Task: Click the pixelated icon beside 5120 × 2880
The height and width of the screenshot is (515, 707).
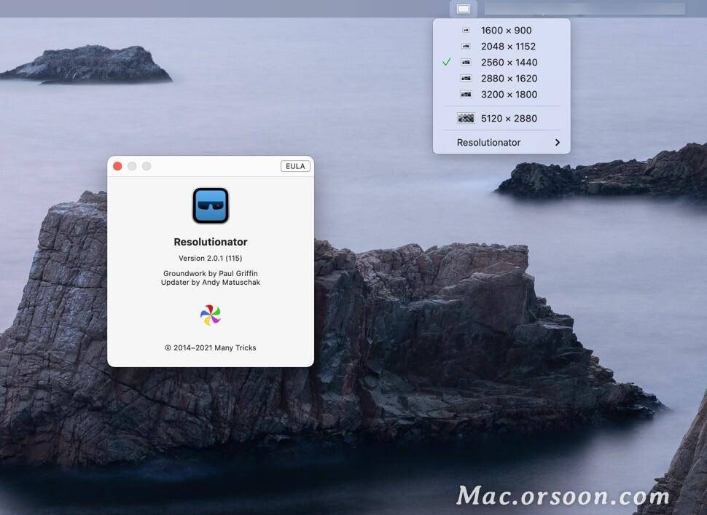Action: 466,118
